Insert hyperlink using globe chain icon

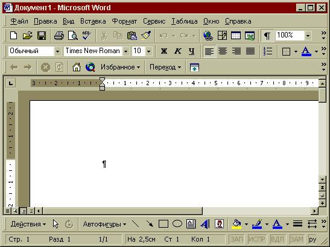pos(208,36)
